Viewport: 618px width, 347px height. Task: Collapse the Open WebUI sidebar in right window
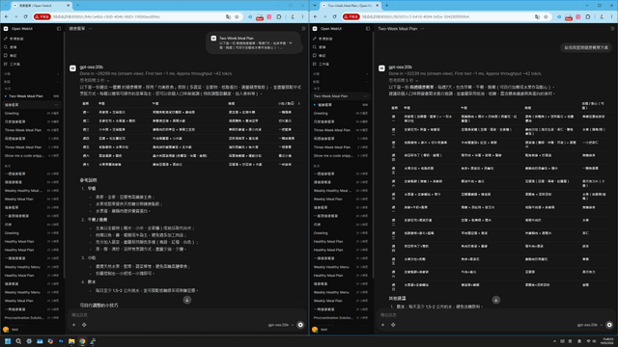[x=368, y=29]
